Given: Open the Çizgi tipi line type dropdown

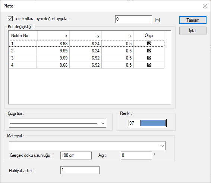Looking at the screenshot, I should (x=57, y=123).
